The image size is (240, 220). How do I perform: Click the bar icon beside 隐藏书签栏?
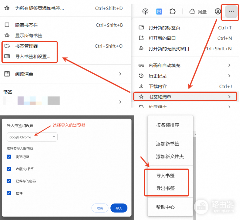(x=7, y=25)
